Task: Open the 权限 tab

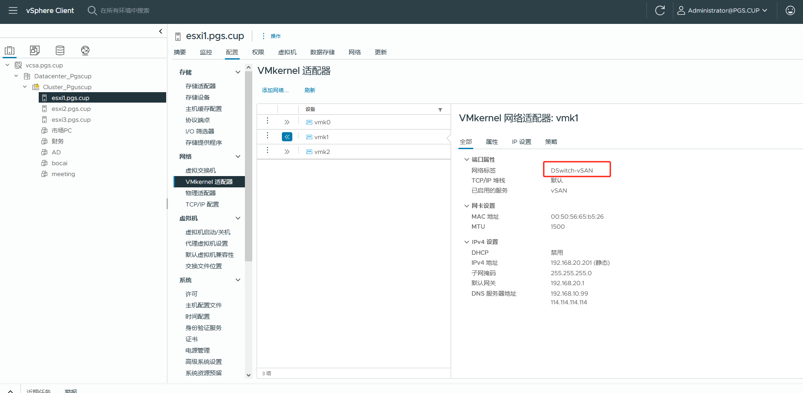Action: point(258,52)
